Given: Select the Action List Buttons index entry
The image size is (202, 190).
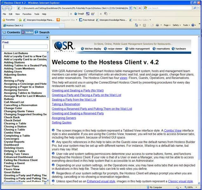Looking at the screenshot, I should point(16,53).
